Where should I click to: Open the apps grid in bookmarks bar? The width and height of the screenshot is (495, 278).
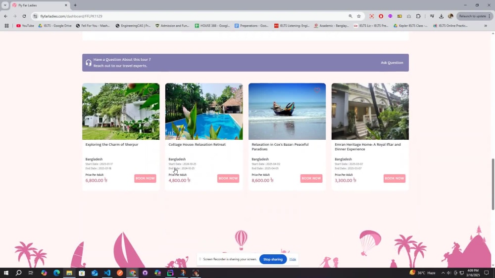point(6,26)
